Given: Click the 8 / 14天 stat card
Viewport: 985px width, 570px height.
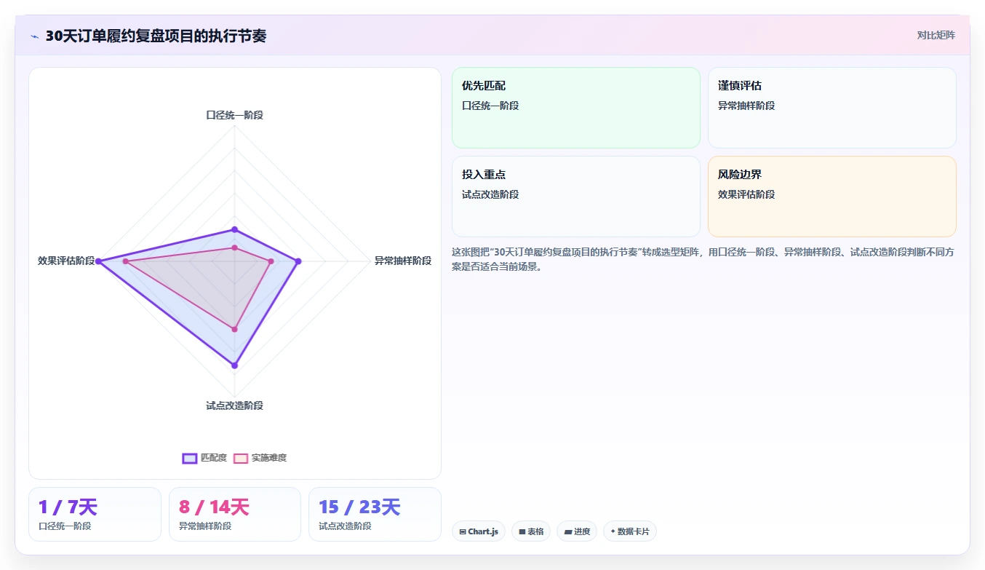Looking at the screenshot, I should coord(235,514).
